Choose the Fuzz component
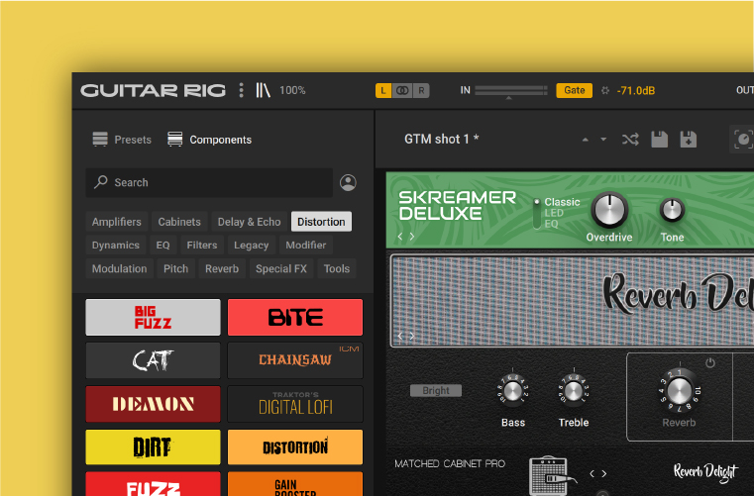The width and height of the screenshot is (754, 496). pyautogui.click(x=153, y=484)
